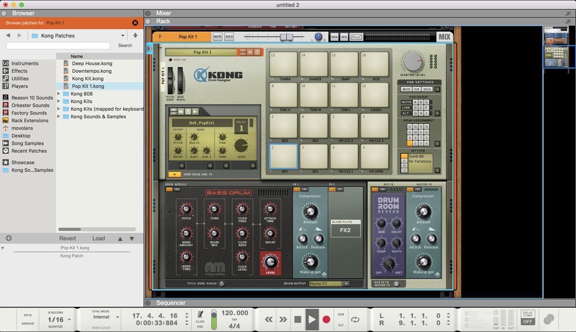Select hit type I button
576x332 pixels.
(404, 156)
